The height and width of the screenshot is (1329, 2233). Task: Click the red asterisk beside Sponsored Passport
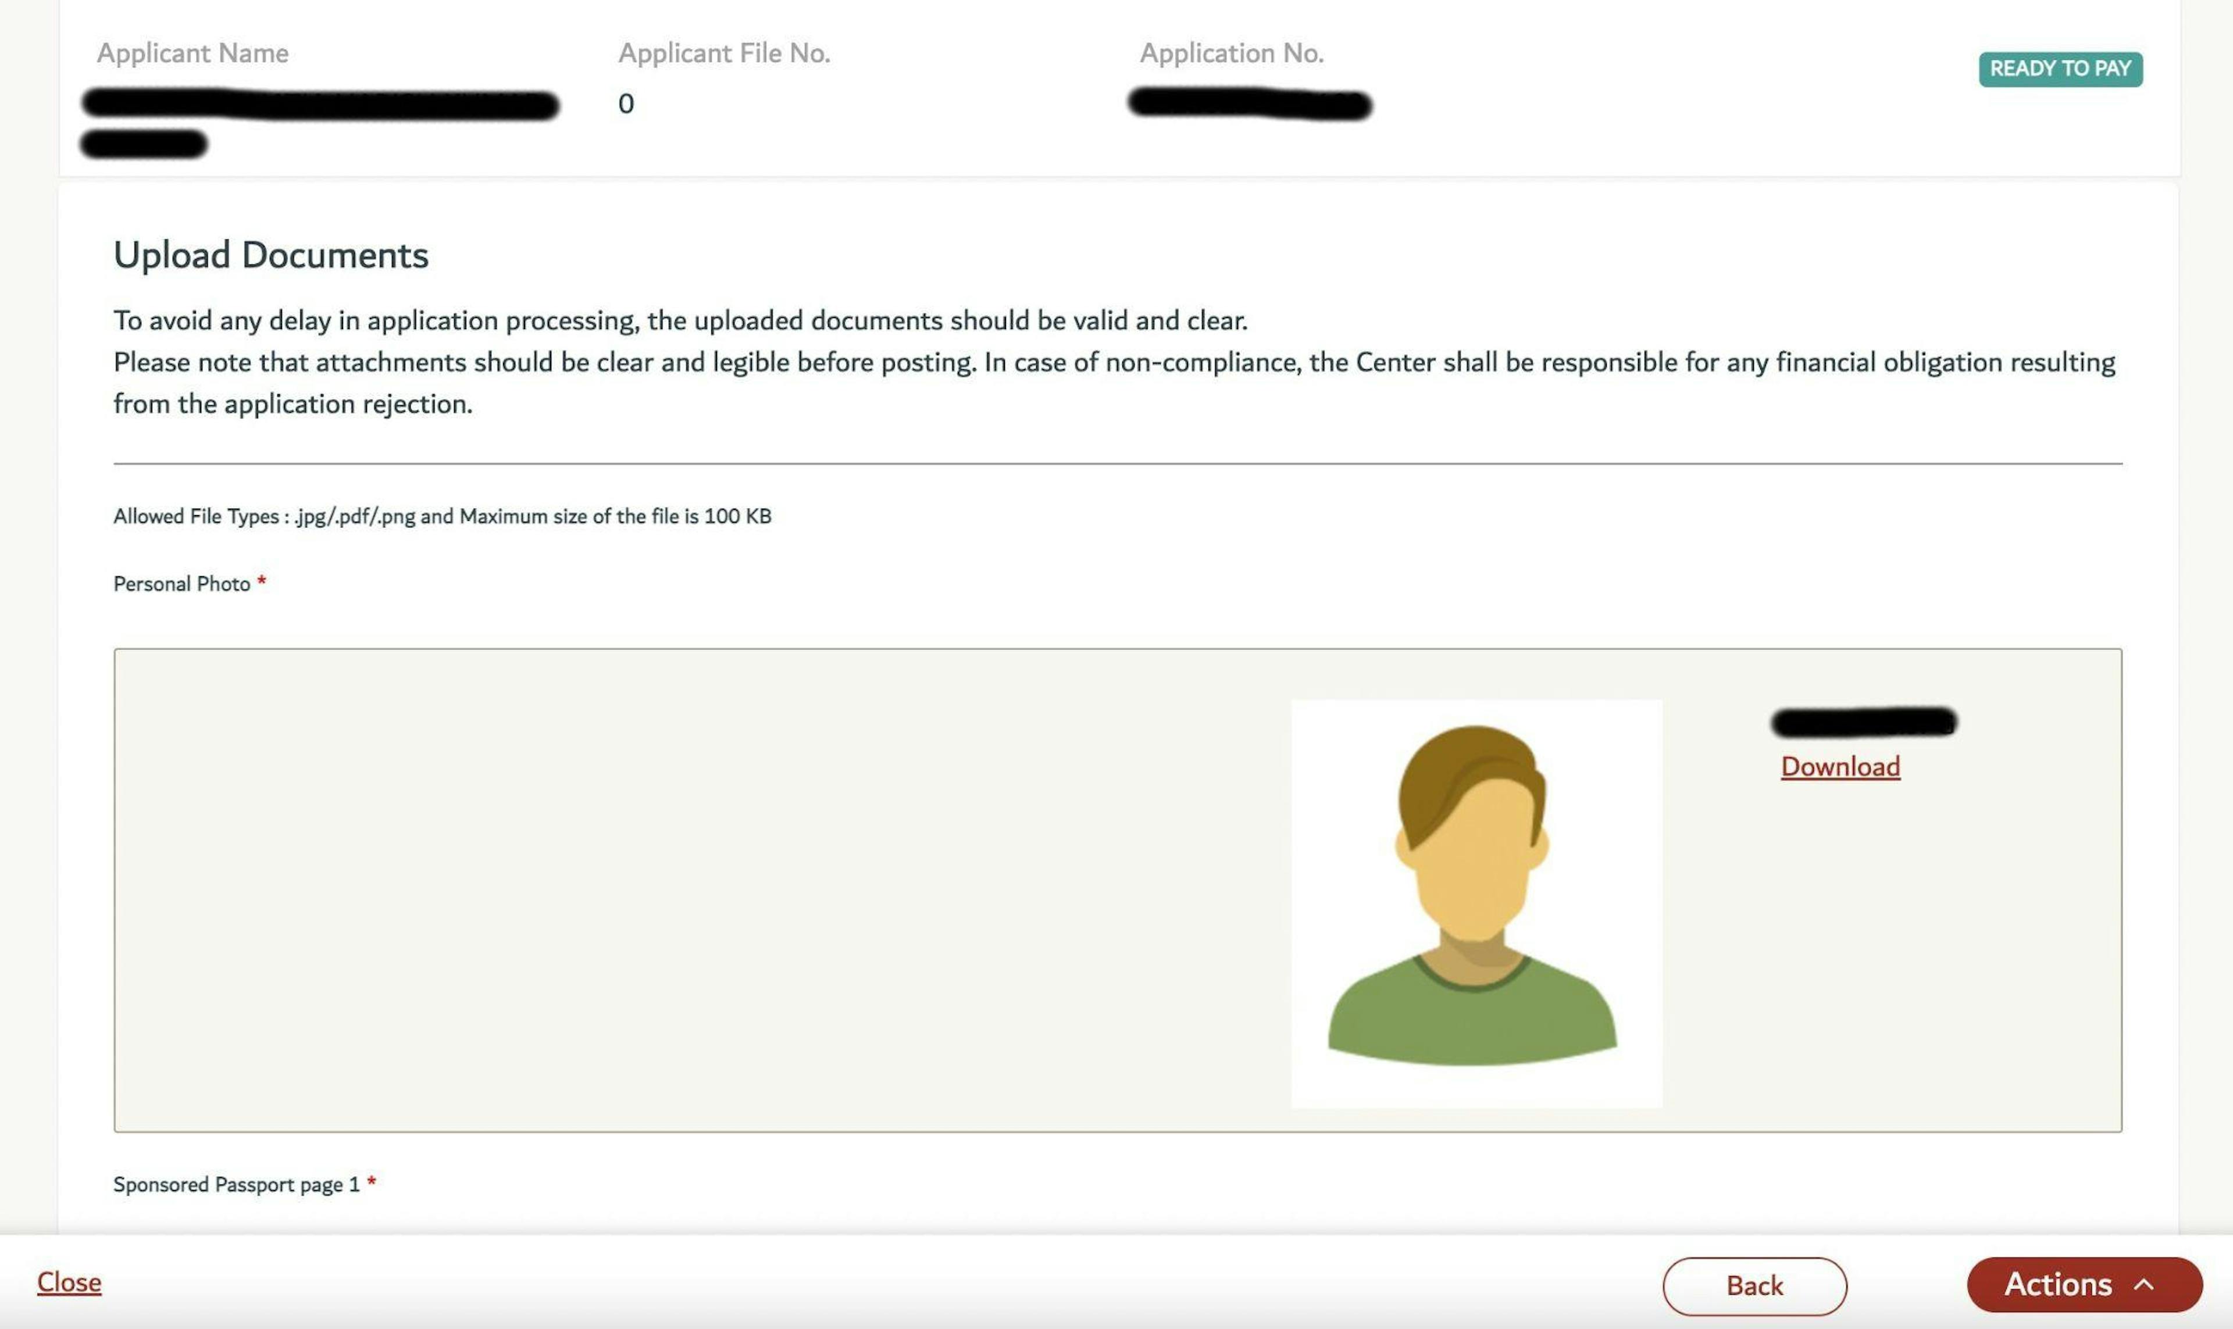pyautogui.click(x=371, y=1182)
